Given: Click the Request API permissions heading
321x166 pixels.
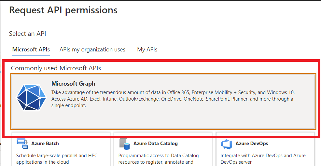Looking at the screenshot, I should tap(63, 10).
